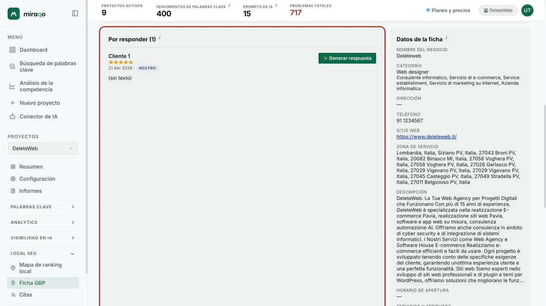Viewport: 546px width, 306px height.
Task: Collapse the Local SEO section
Action: pos(43,253)
